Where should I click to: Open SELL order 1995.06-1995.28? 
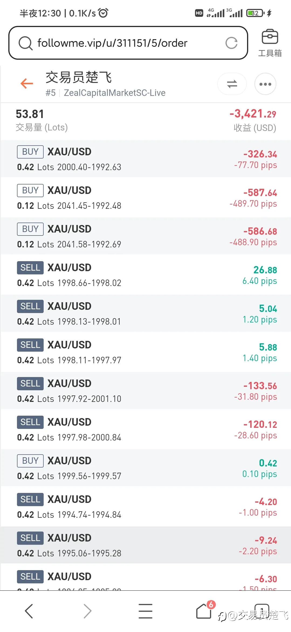click(x=145, y=545)
